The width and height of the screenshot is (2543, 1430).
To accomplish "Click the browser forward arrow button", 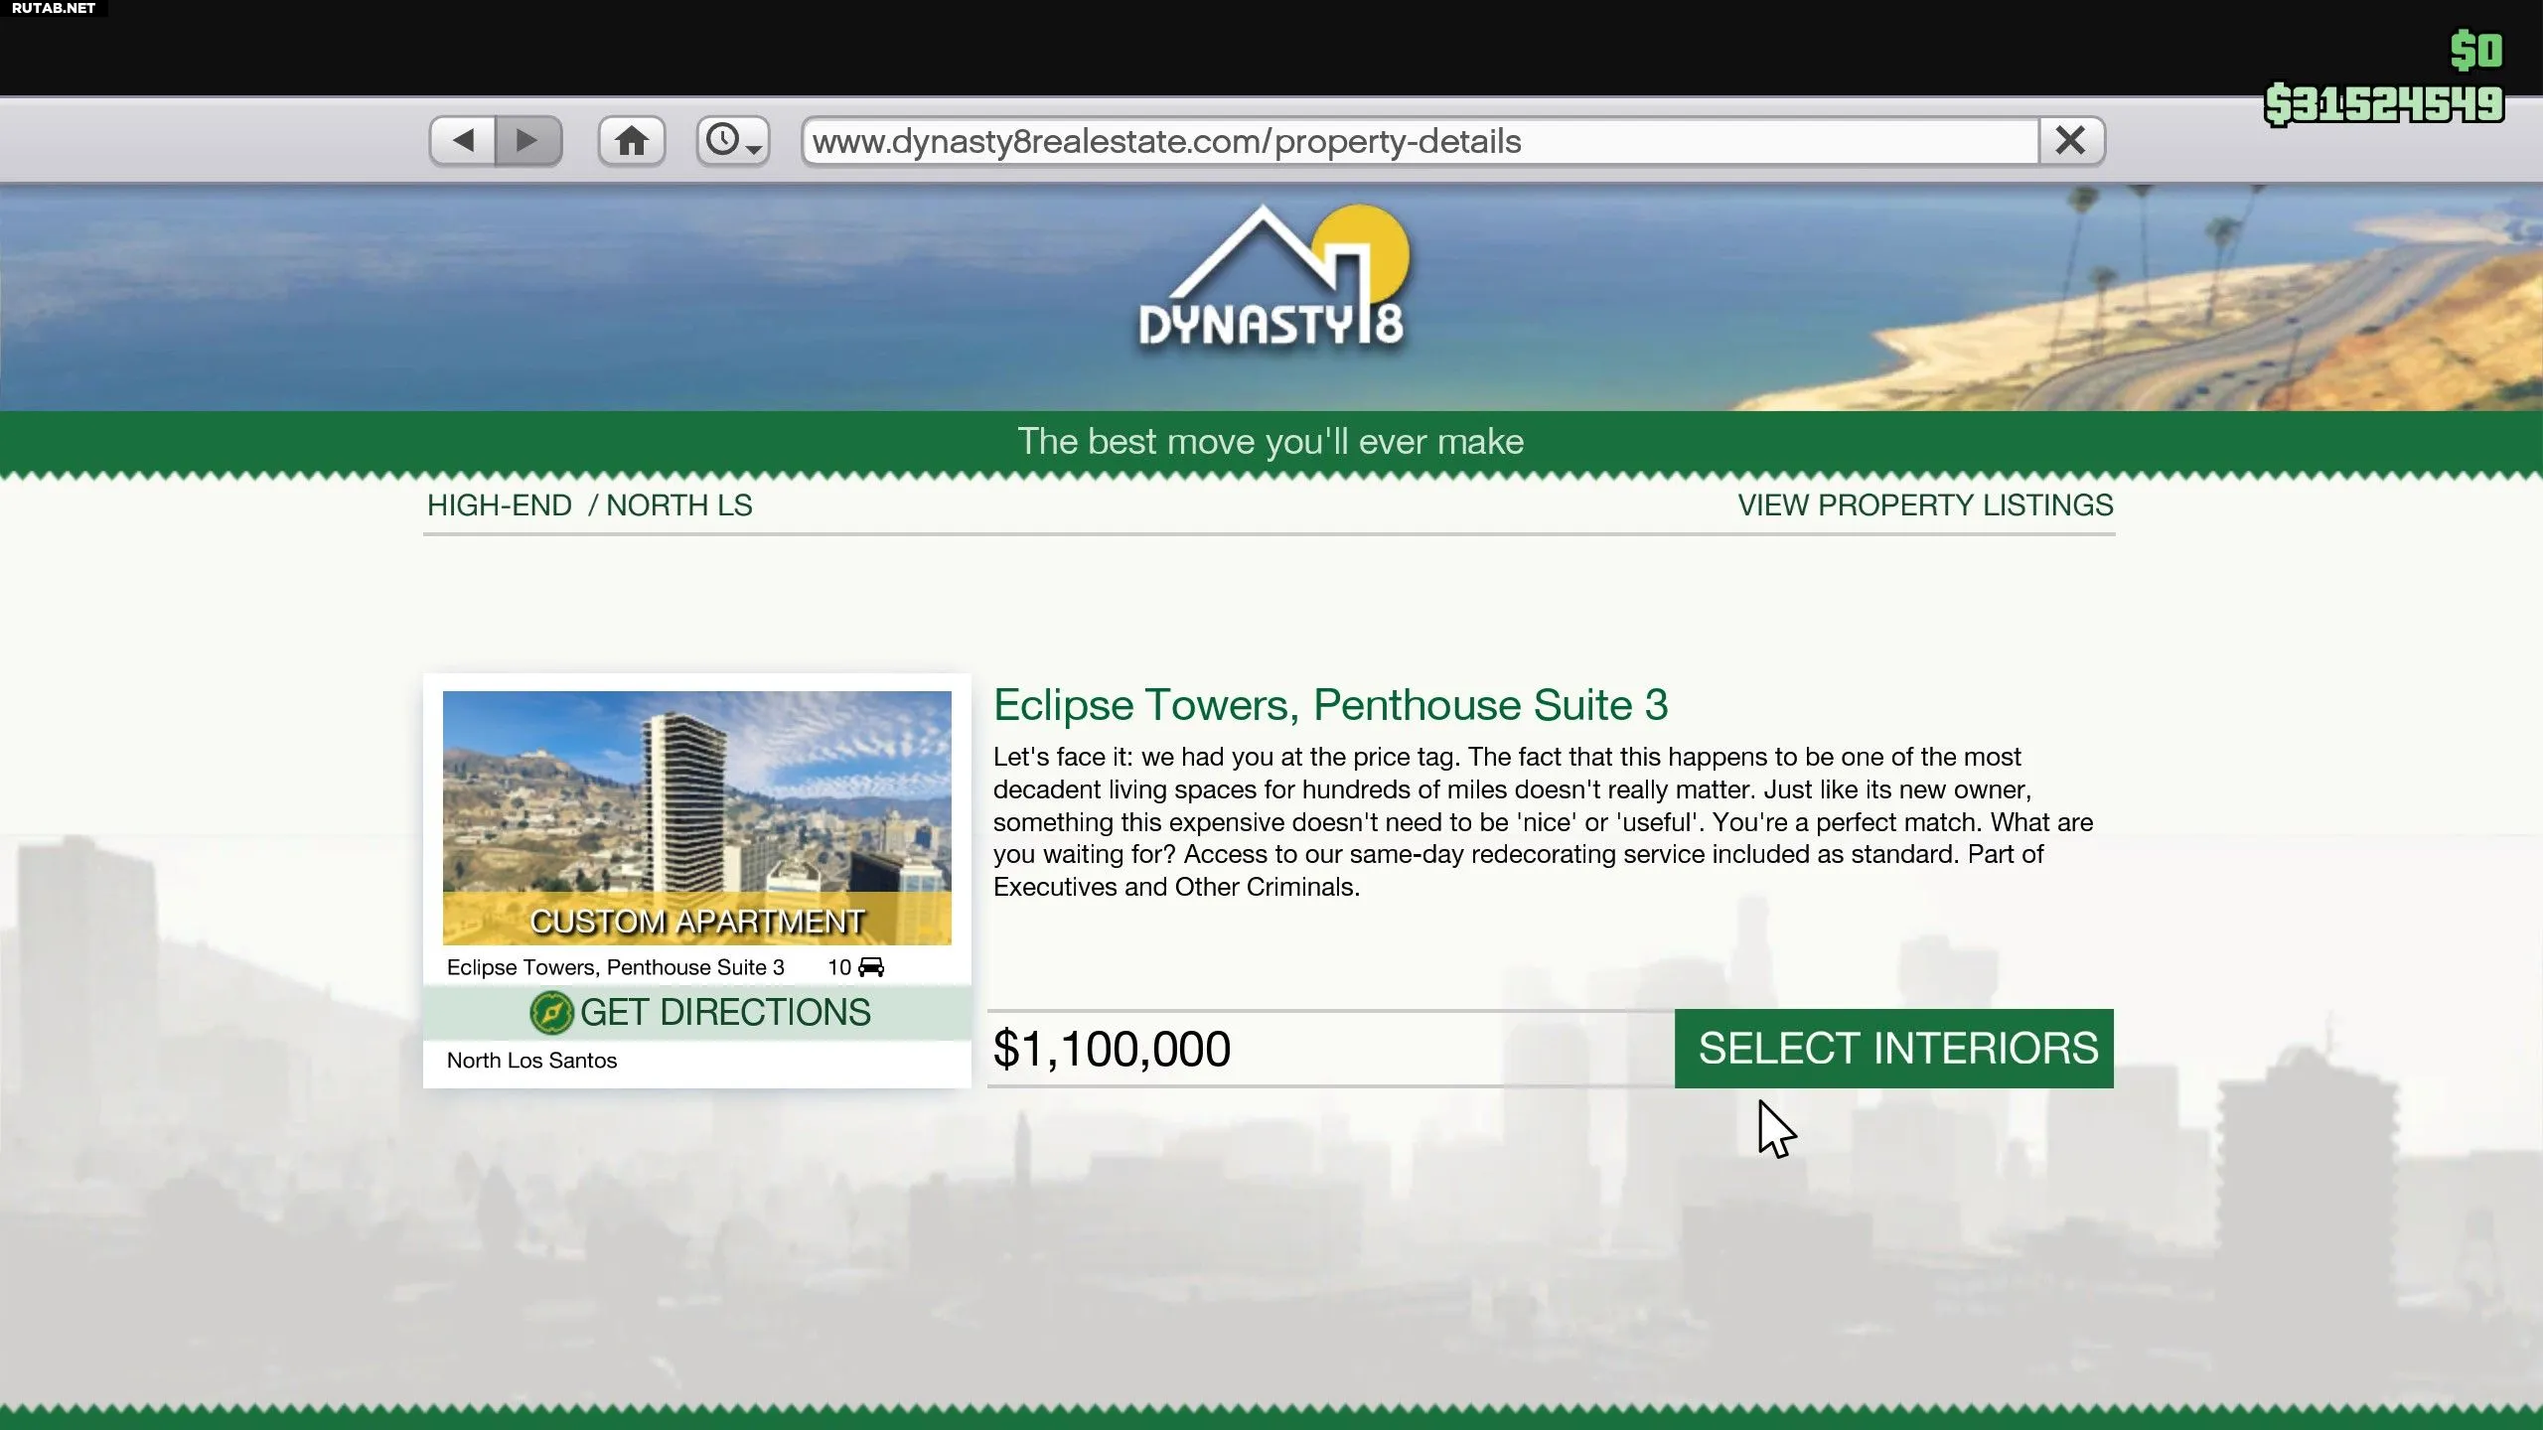I will point(527,141).
